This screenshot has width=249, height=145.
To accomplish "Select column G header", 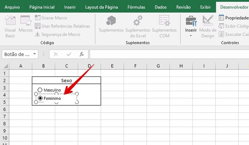I will click(x=158, y=66).
